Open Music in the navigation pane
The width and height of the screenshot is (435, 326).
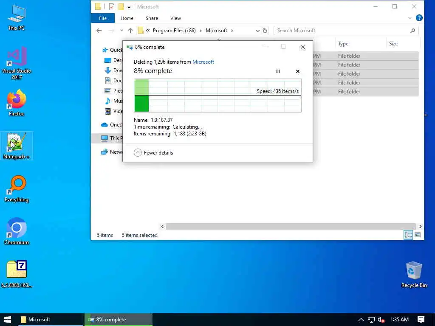tap(113, 101)
